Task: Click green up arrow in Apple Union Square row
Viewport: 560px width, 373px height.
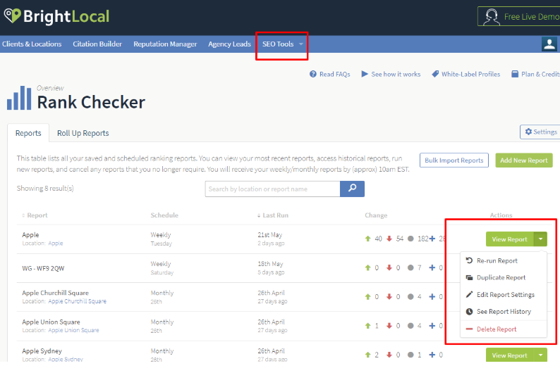Action: pos(368,326)
